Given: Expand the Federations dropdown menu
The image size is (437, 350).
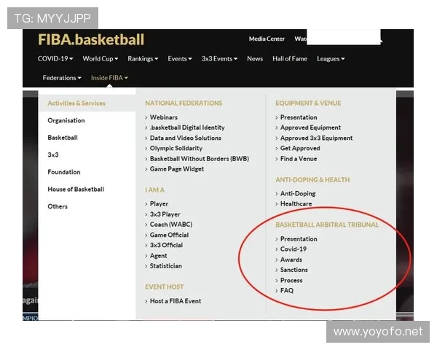Looking at the screenshot, I should click(62, 77).
